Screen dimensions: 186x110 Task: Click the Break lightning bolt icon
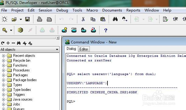(x=30, y=30)
